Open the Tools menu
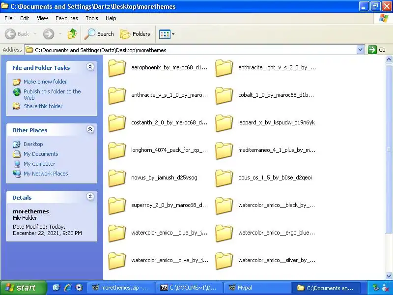 pyautogui.click(x=92, y=18)
